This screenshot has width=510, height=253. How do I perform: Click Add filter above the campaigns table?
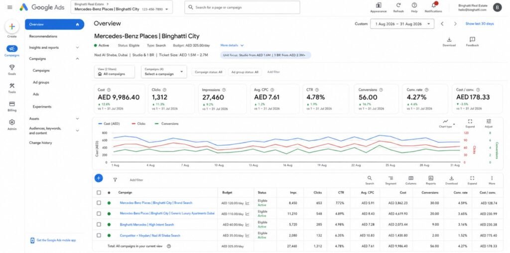point(136,180)
